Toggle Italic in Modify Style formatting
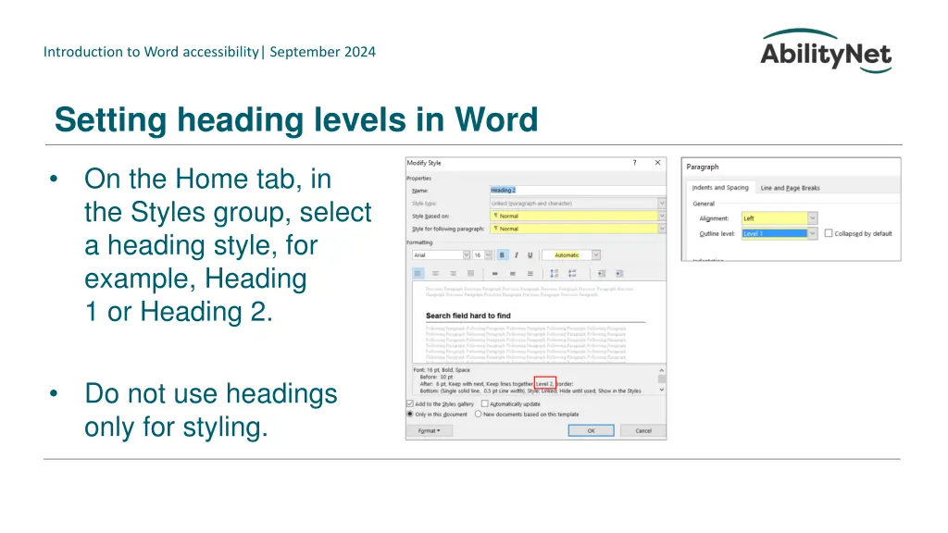This screenshot has width=948, height=533. [x=517, y=255]
